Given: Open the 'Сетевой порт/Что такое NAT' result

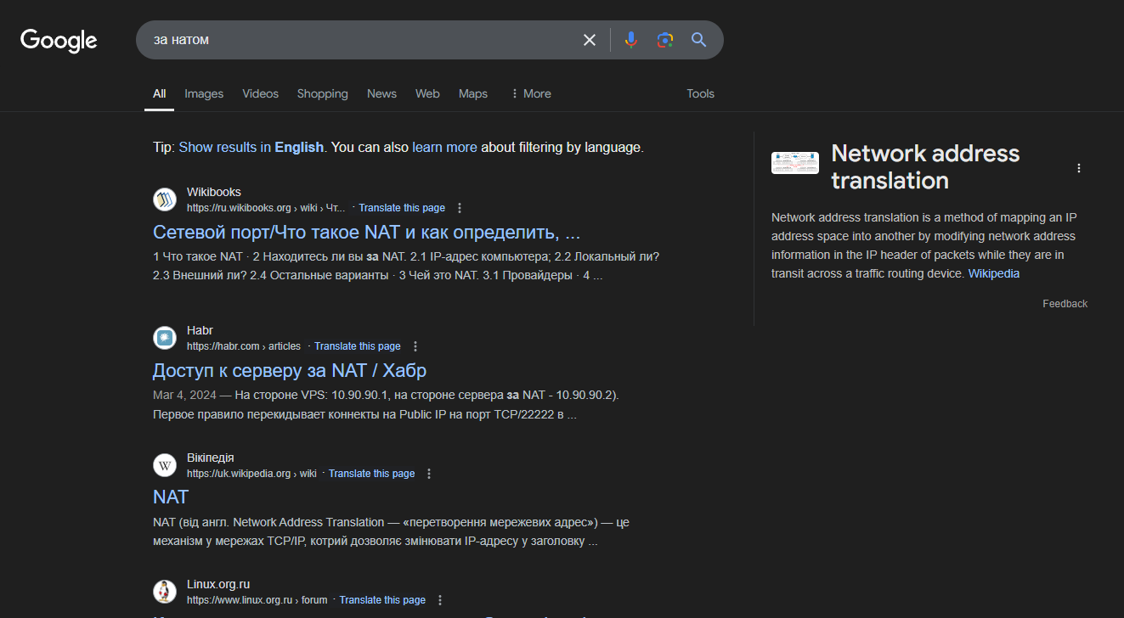Looking at the screenshot, I should click(x=367, y=232).
